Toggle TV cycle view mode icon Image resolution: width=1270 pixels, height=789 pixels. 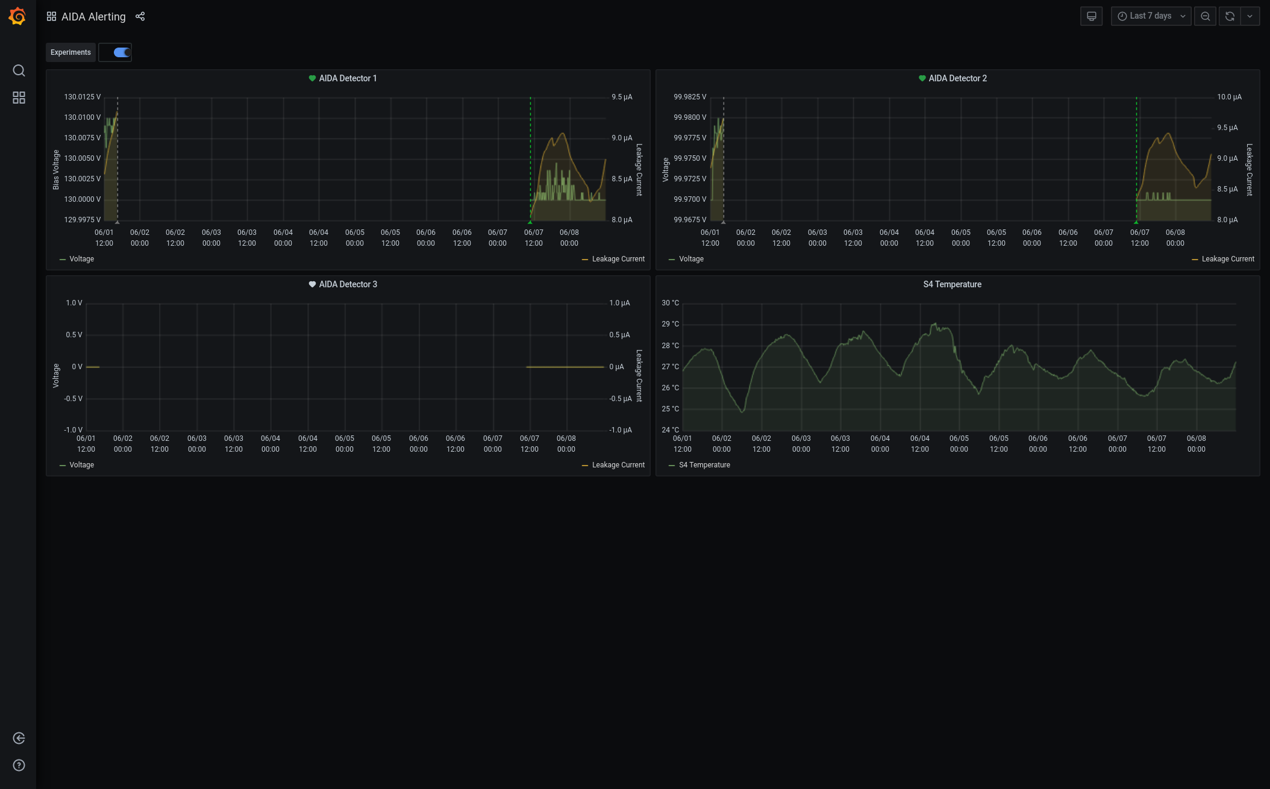pos(1091,16)
